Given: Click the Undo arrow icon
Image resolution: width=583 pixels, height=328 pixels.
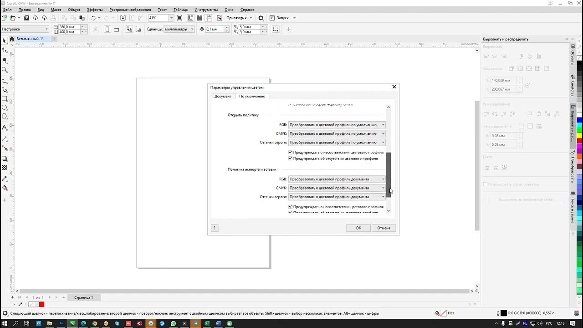Looking at the screenshot, I should 93,18.
